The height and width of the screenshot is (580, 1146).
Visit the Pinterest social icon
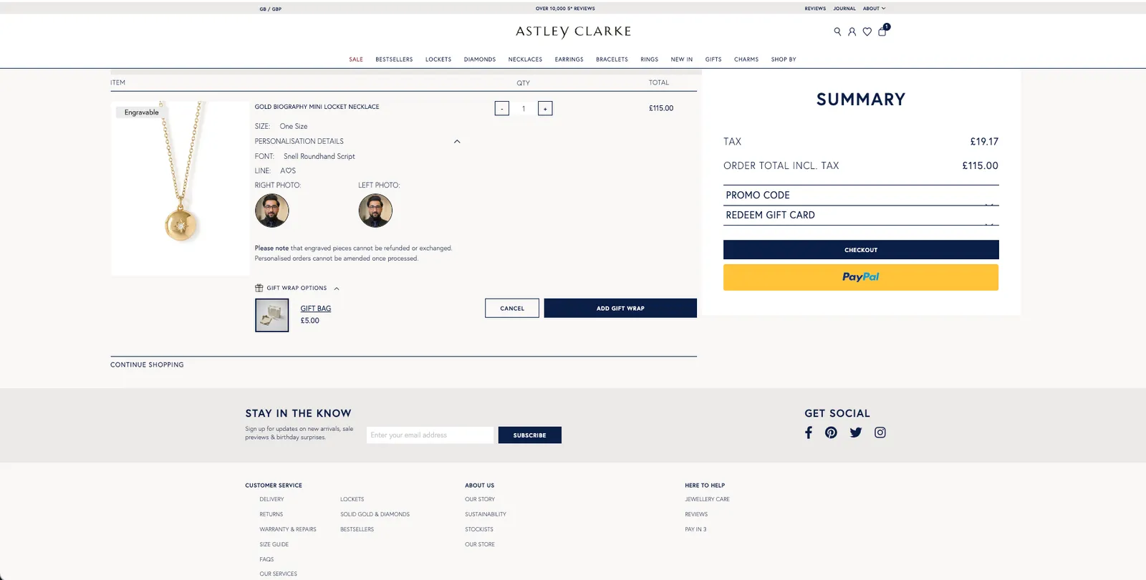[x=831, y=432]
